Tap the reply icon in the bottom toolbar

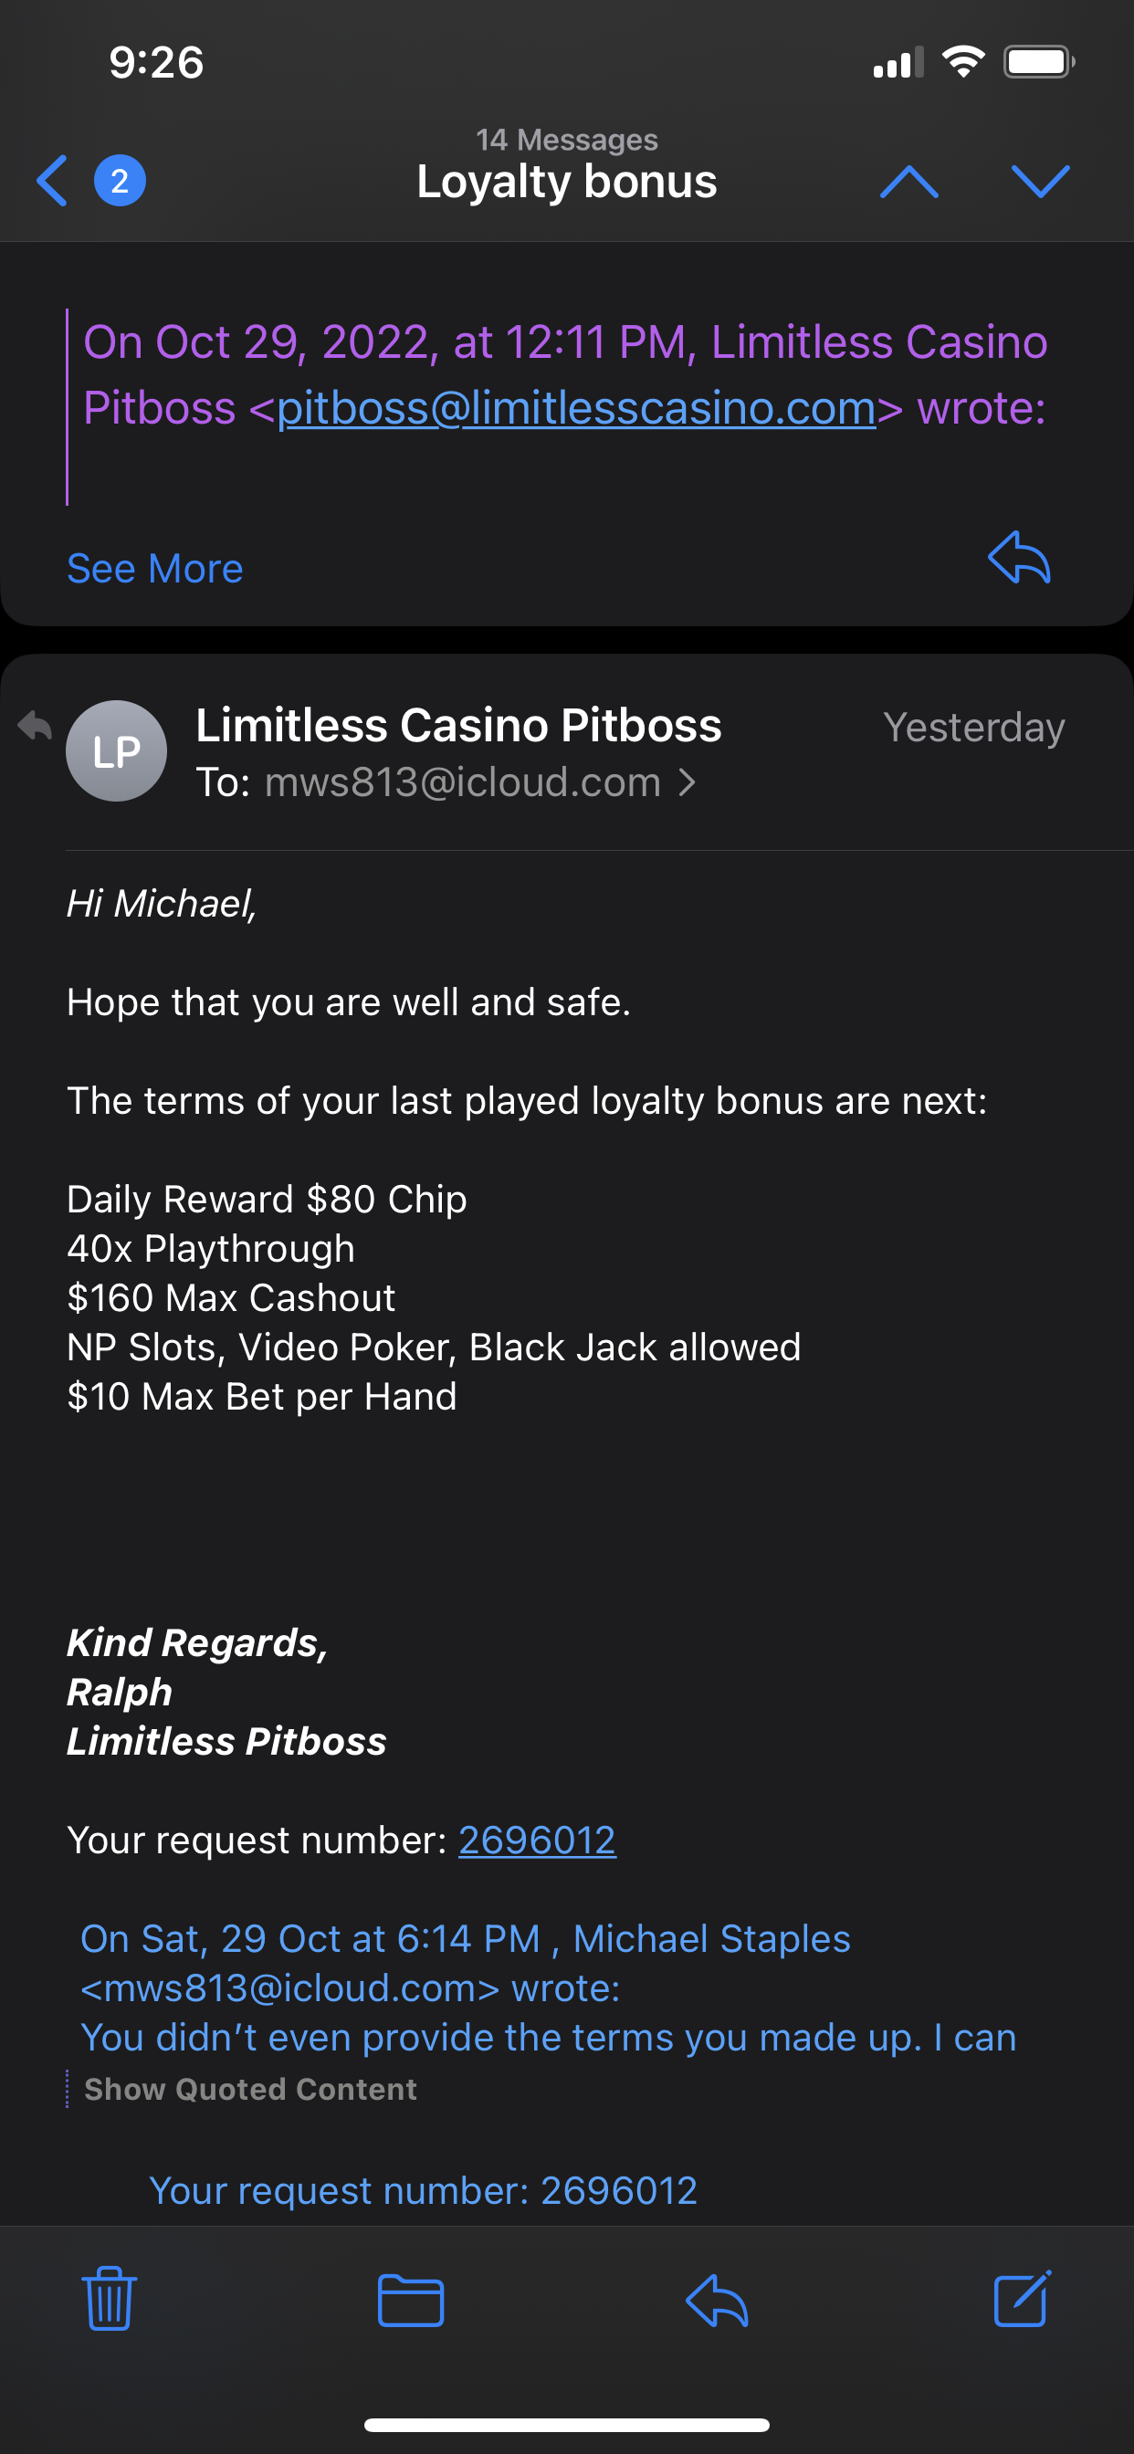[717, 2300]
